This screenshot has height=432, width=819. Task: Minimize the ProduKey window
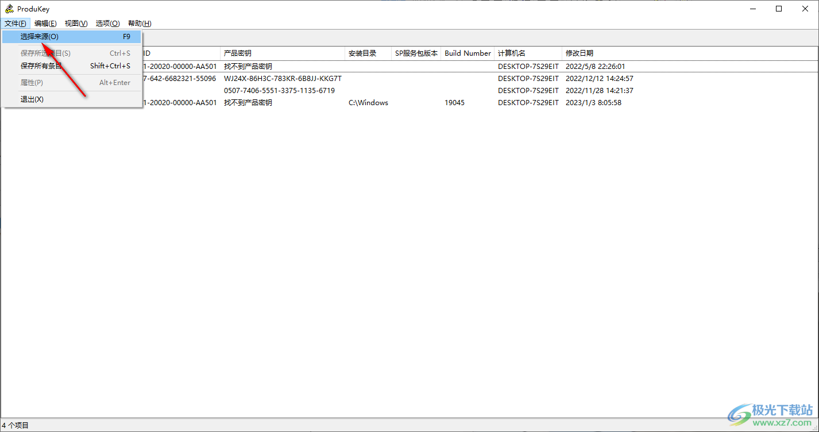[x=752, y=9]
